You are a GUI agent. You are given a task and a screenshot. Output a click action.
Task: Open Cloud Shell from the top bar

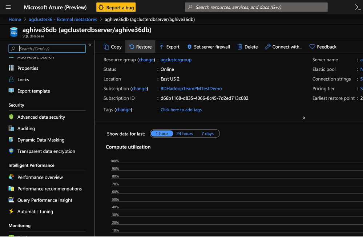tap(357, 7)
